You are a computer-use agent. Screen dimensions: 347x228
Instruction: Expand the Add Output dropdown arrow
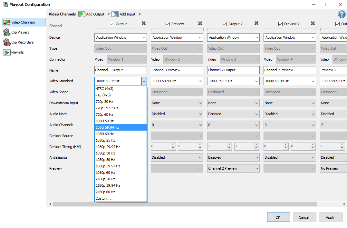click(x=109, y=14)
